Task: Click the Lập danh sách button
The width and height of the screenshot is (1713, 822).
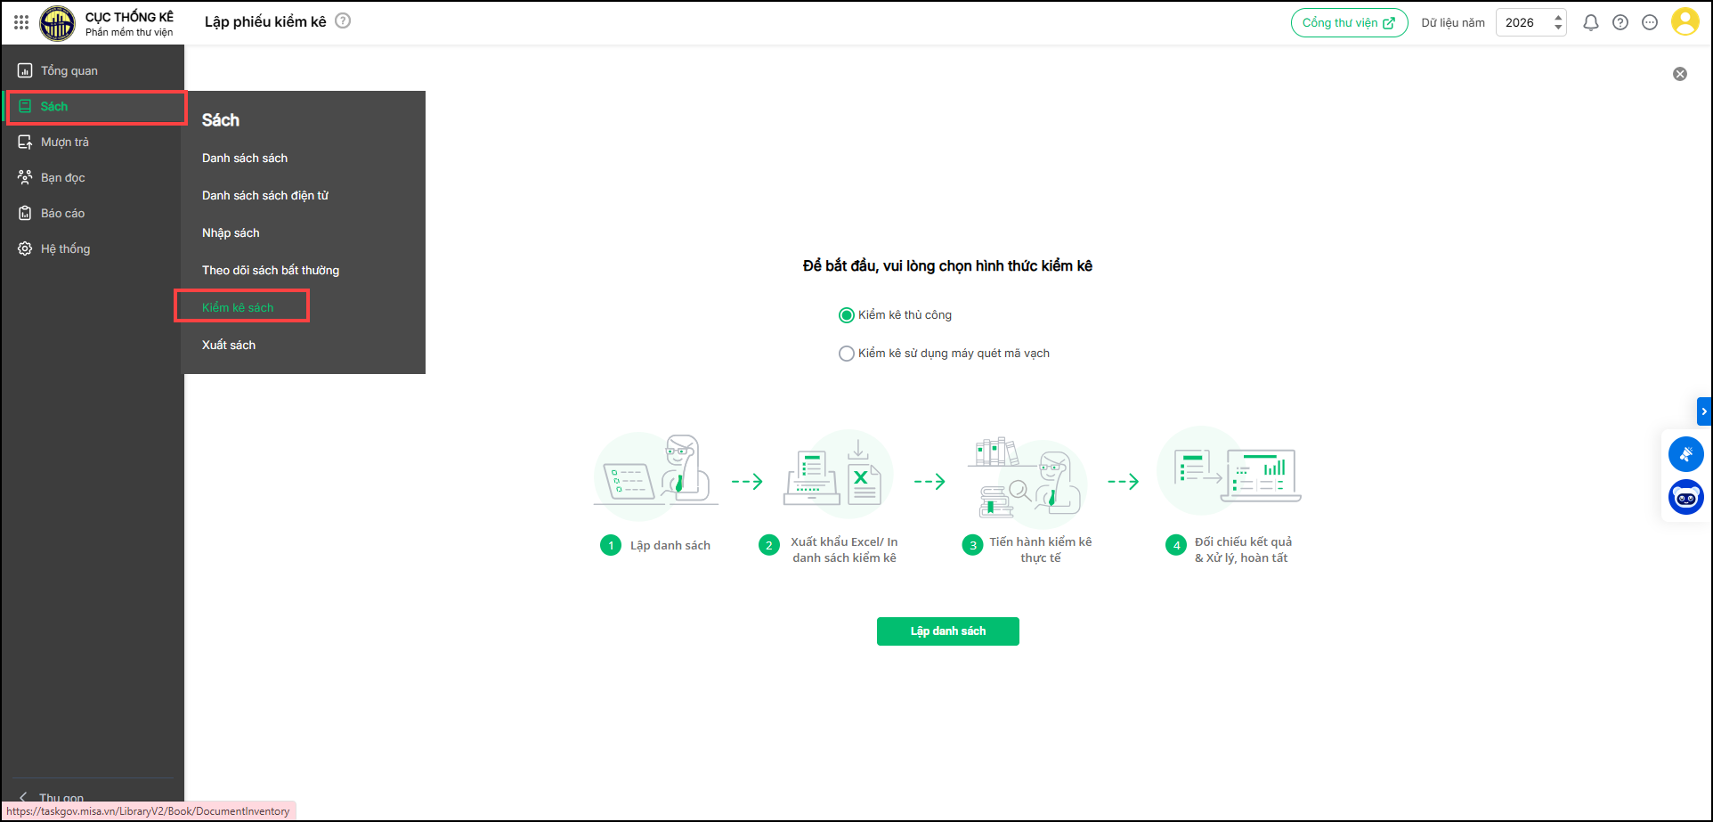Action: (x=947, y=631)
